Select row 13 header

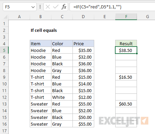point(4,104)
